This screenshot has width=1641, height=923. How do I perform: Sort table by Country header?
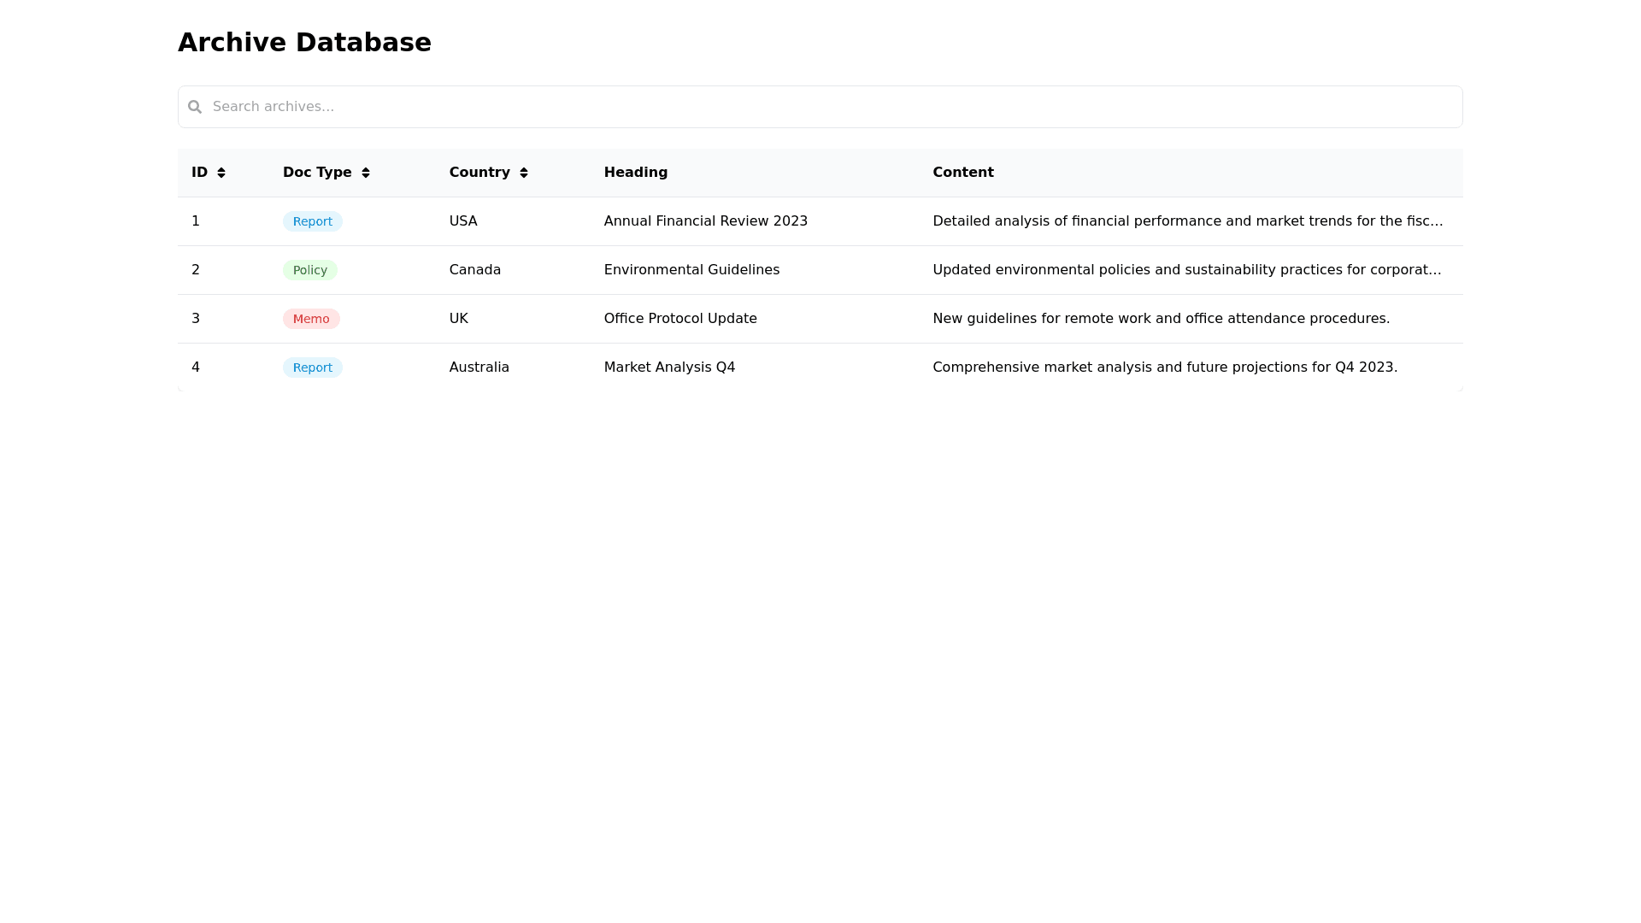479,173
